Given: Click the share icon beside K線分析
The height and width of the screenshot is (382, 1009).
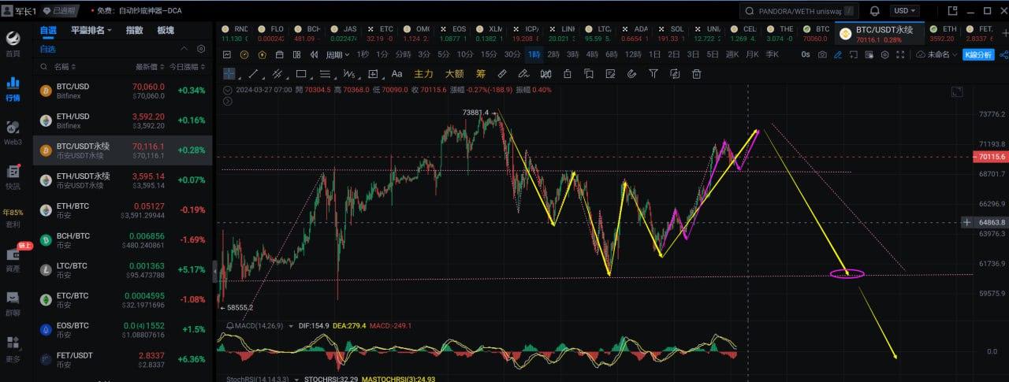Looking at the screenshot, I should click(1003, 54).
